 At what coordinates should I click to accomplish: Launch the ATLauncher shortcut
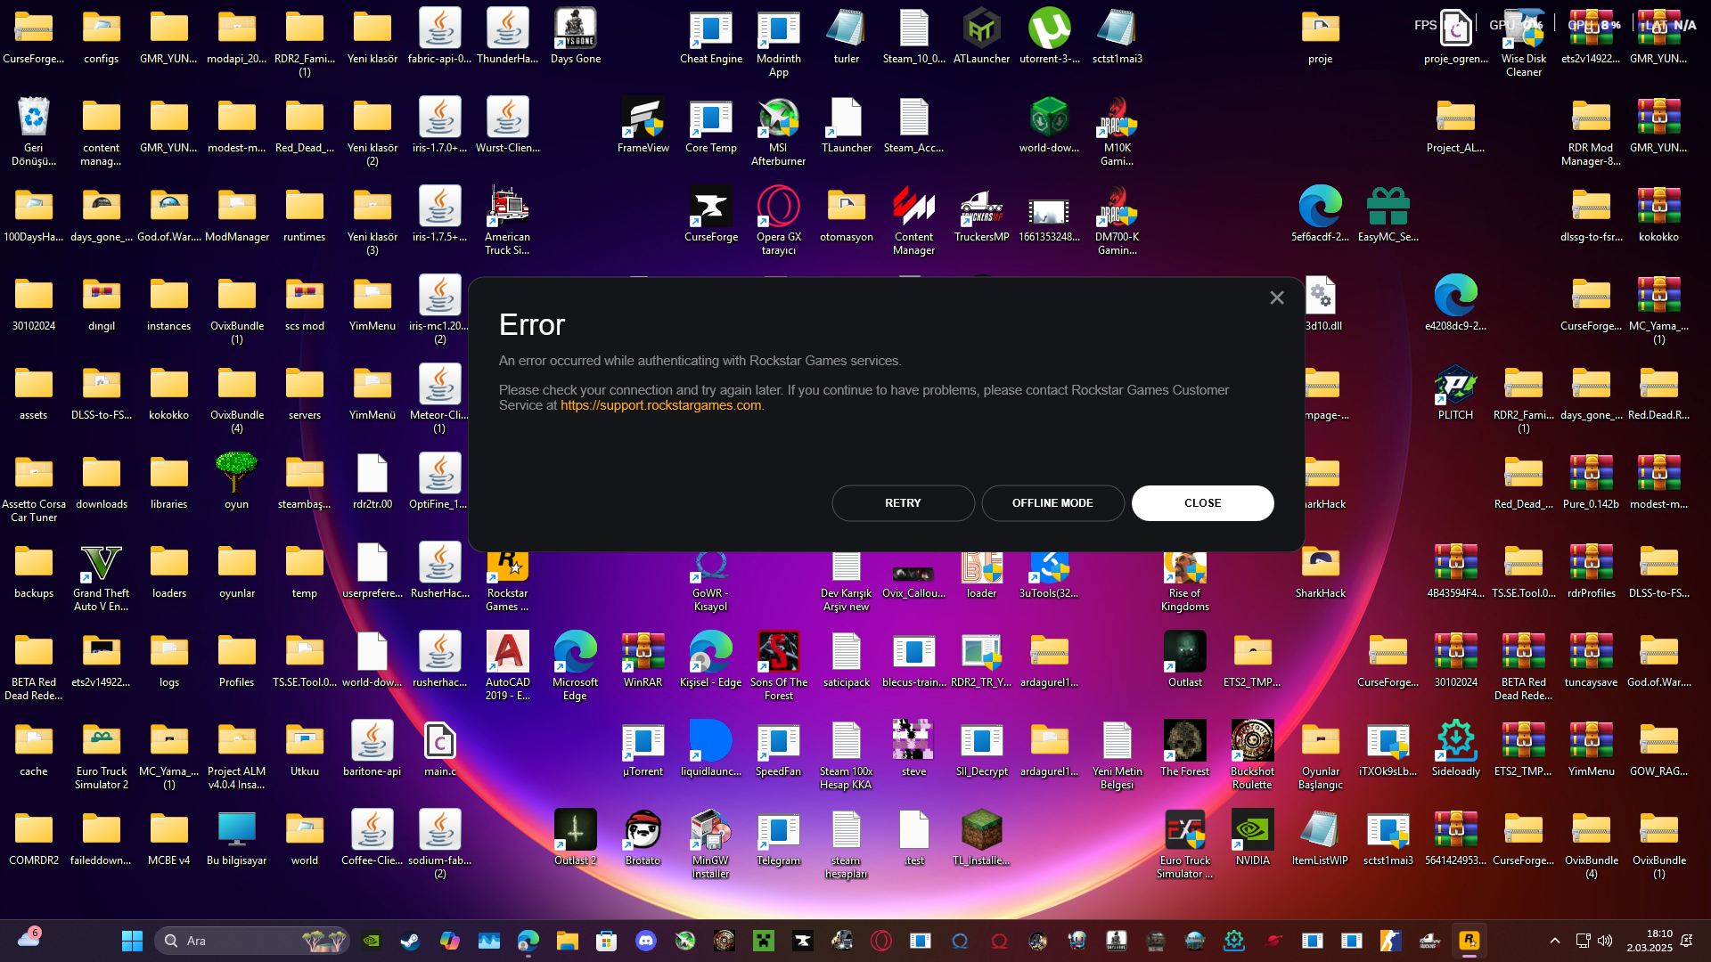pos(982,37)
